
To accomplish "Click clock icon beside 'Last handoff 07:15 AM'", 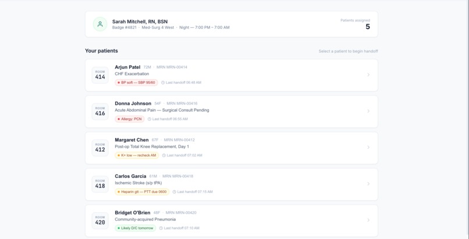I will [x=175, y=192].
